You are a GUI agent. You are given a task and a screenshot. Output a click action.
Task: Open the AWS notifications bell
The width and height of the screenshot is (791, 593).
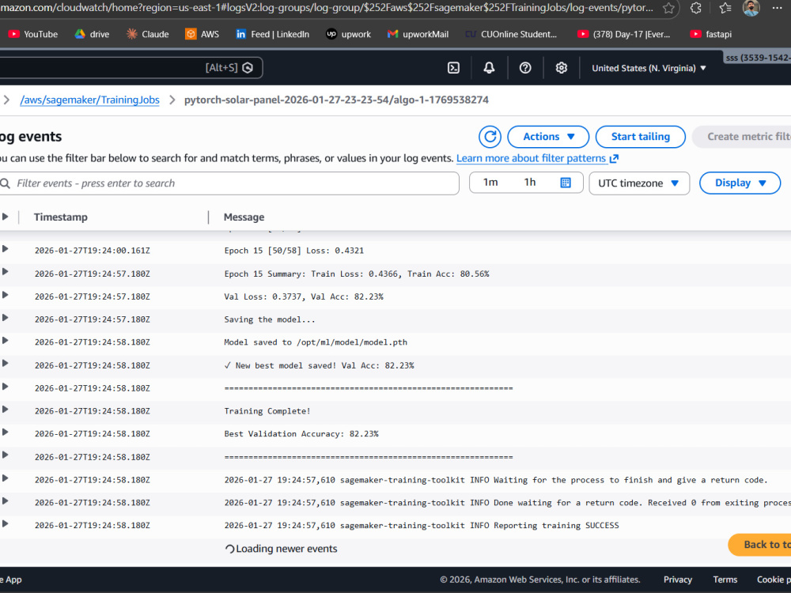489,68
